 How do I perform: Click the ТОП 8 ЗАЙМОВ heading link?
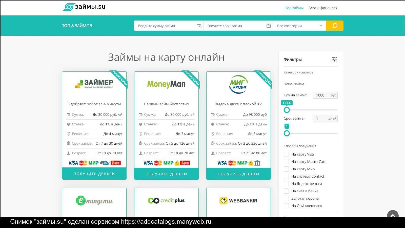[x=77, y=26]
